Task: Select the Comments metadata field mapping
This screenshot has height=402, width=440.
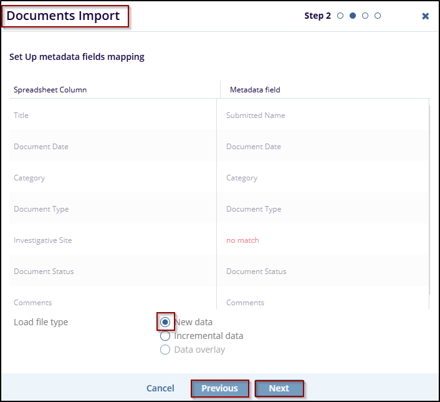Action: coord(245,303)
